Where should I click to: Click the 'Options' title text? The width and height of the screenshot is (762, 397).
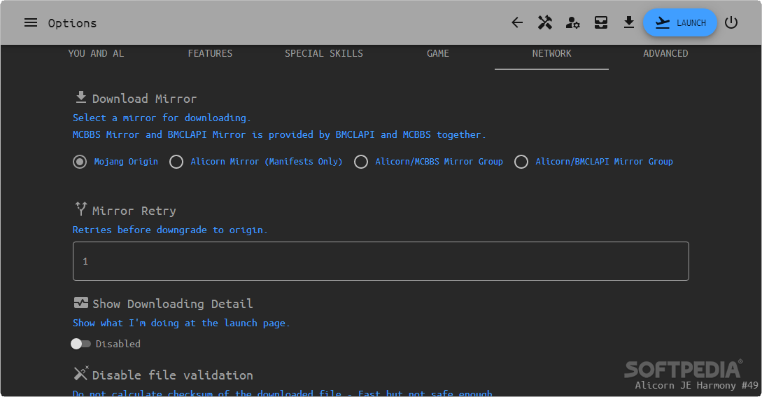point(72,23)
